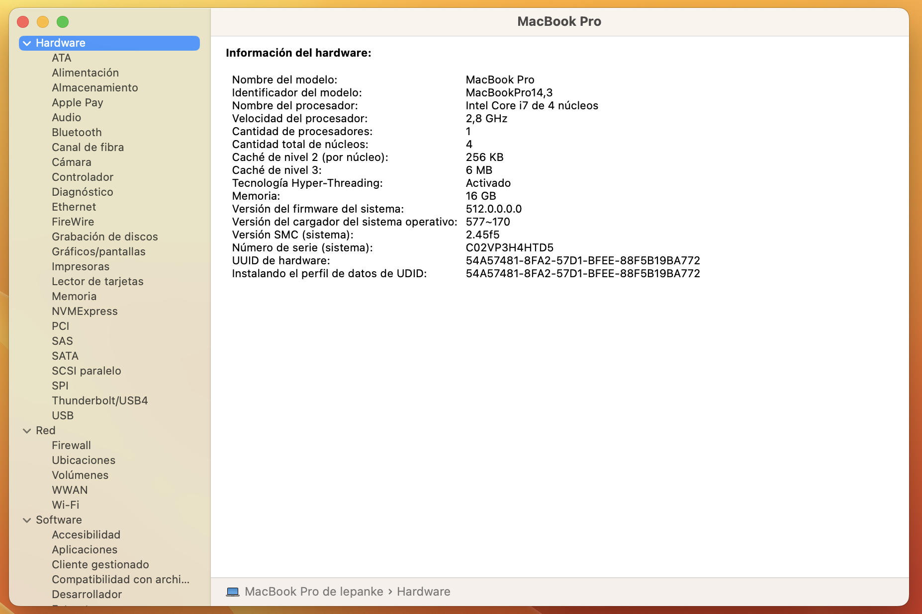Open Volúmenes network entry
Image resolution: width=922 pixels, height=614 pixels.
(x=80, y=475)
